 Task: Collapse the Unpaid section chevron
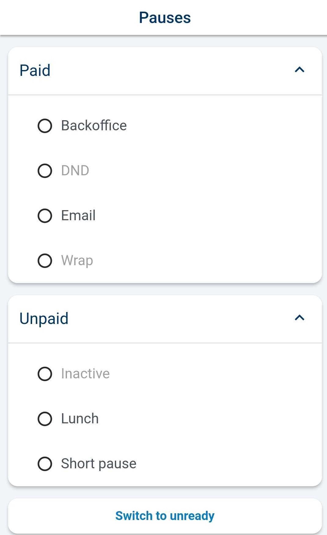pyautogui.click(x=299, y=318)
